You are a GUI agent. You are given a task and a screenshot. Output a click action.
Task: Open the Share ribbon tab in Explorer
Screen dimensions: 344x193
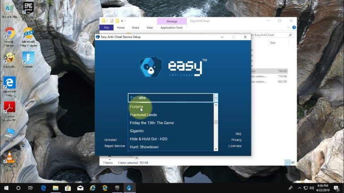[x=136, y=28]
